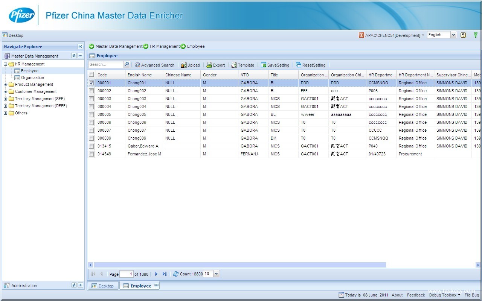Close the Employee tab
Viewport: 482px width, 301px height.
tap(156, 285)
